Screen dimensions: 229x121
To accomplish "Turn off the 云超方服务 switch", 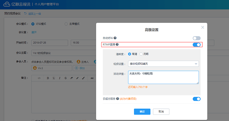I will 197,99.
